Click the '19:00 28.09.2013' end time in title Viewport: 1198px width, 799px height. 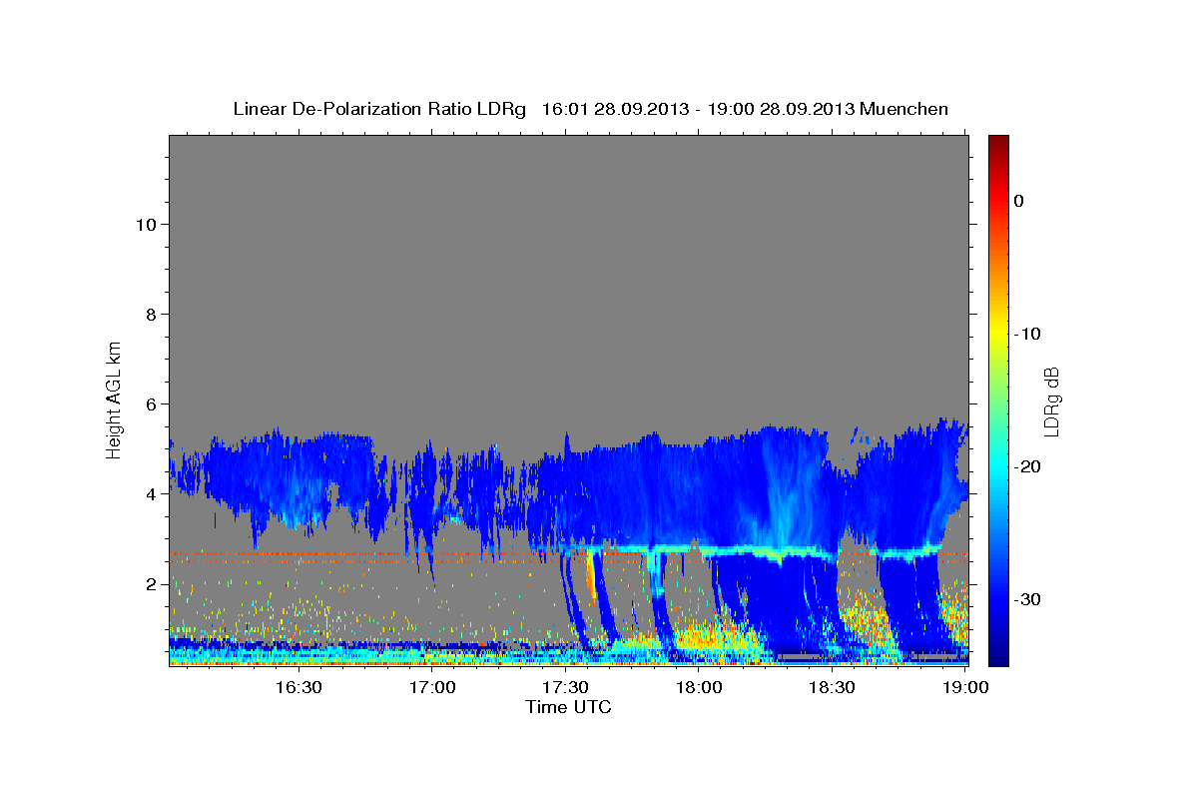point(781,109)
